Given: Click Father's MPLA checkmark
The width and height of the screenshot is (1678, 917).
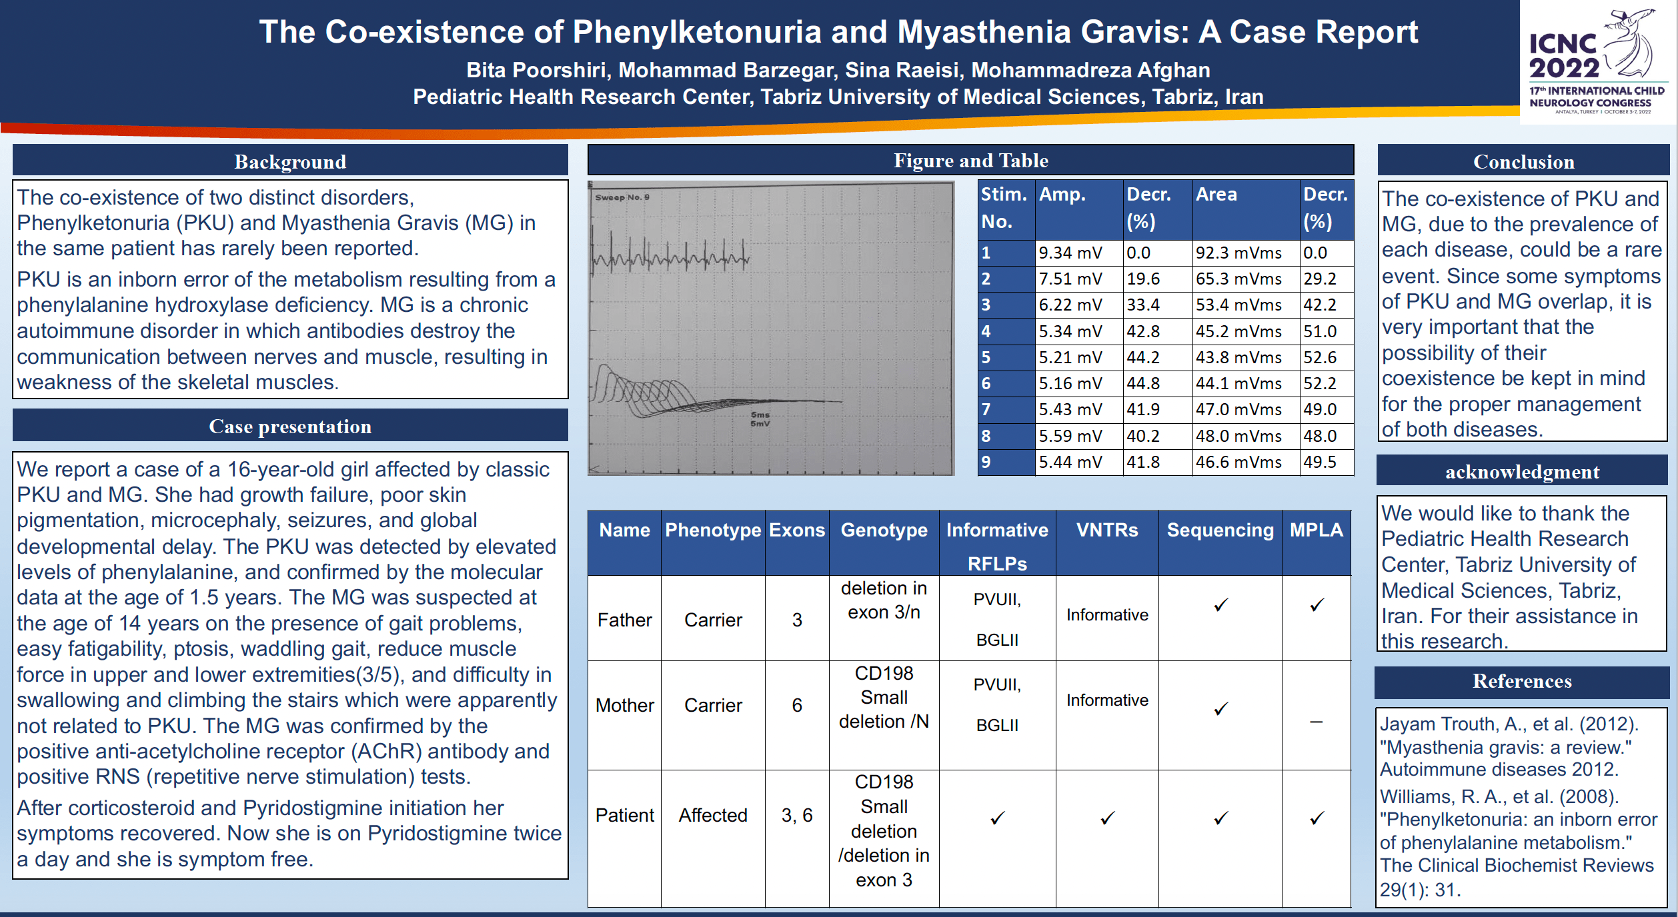Looking at the screenshot, I should [1317, 605].
